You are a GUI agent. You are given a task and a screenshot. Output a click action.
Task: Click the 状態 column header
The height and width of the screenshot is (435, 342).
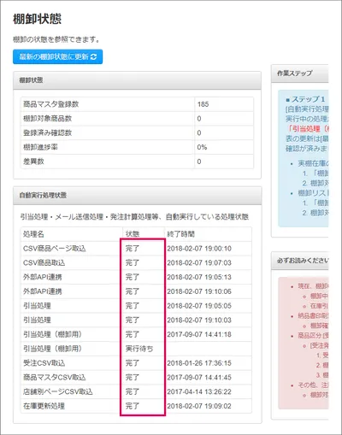point(133,234)
